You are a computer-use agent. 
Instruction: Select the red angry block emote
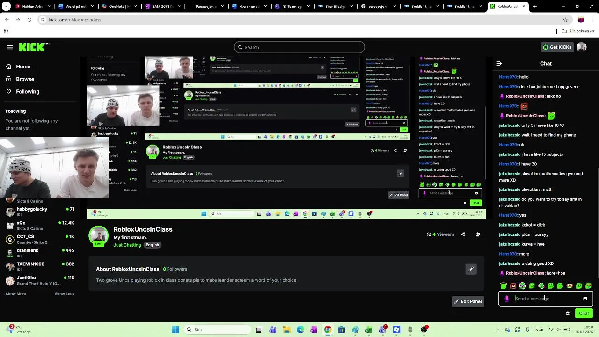[x=513, y=286]
